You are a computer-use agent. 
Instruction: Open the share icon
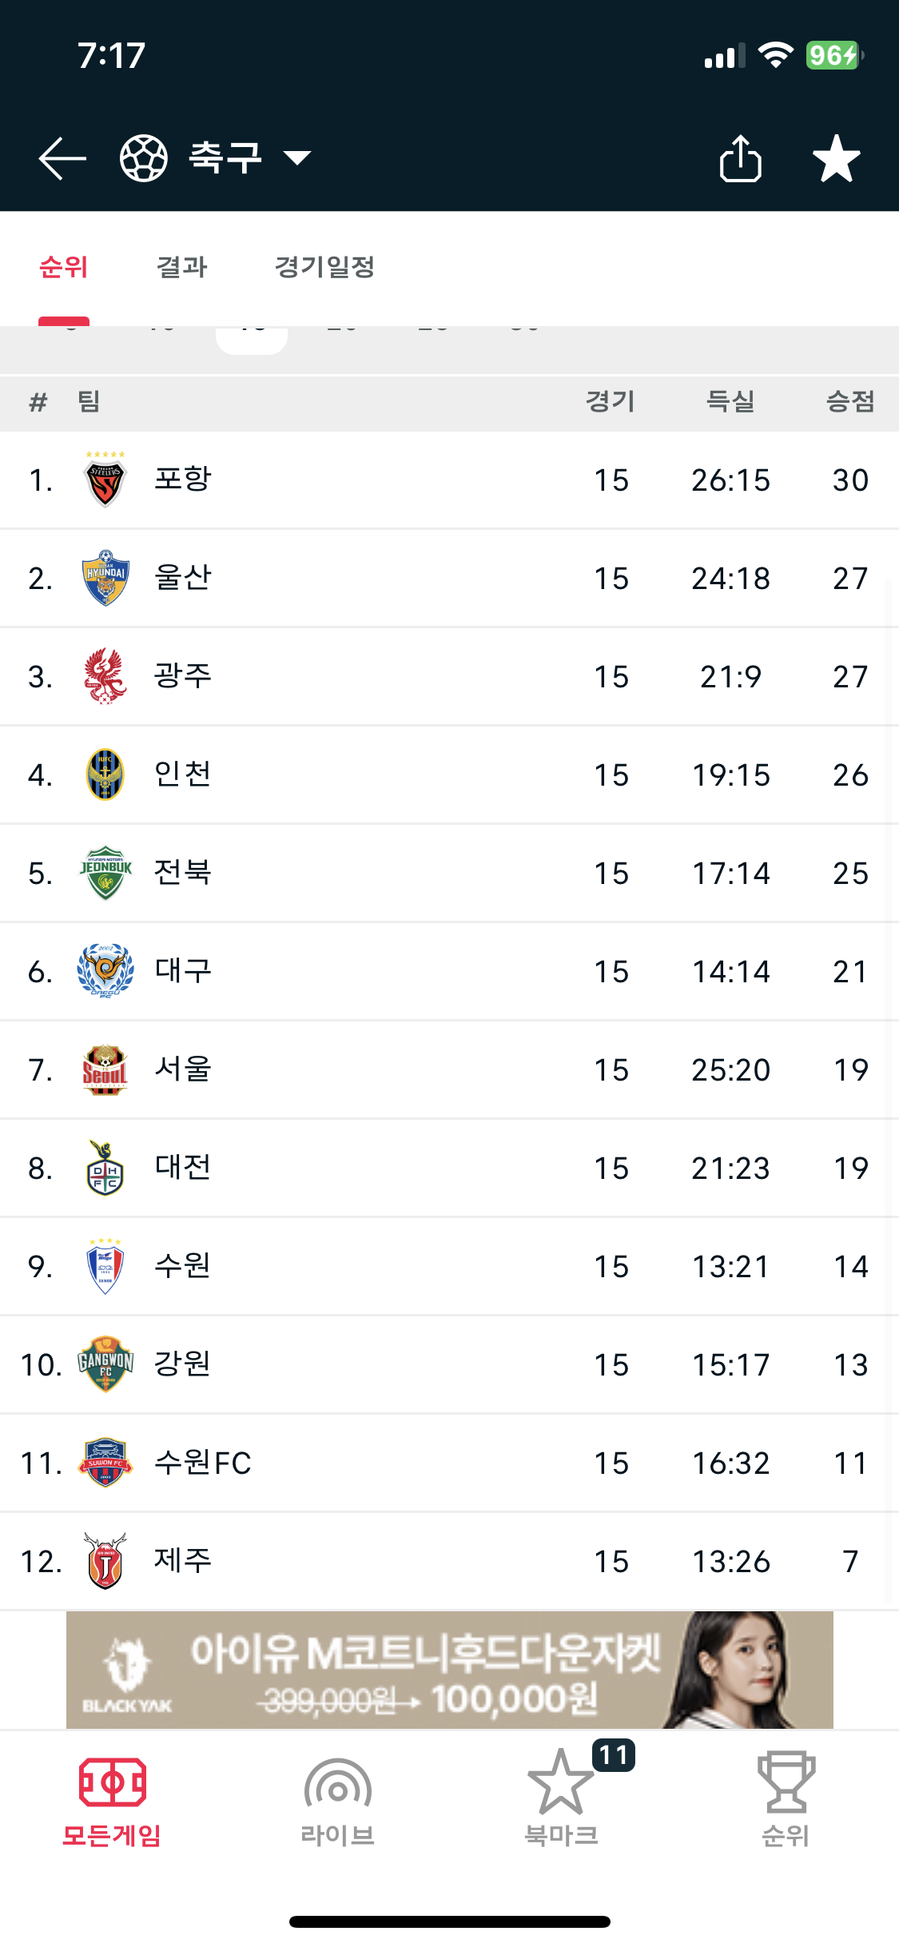coord(740,158)
